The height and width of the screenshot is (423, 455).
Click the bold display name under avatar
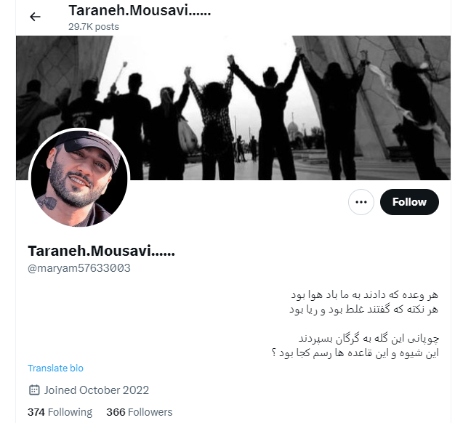pos(101,251)
